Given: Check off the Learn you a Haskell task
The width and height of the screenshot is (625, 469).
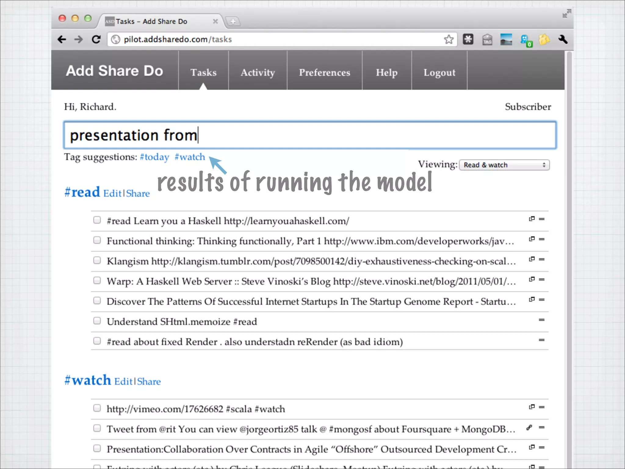Looking at the screenshot, I should (97, 220).
